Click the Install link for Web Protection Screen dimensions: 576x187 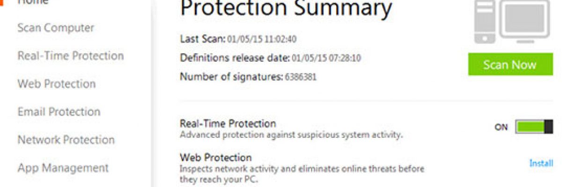click(541, 163)
